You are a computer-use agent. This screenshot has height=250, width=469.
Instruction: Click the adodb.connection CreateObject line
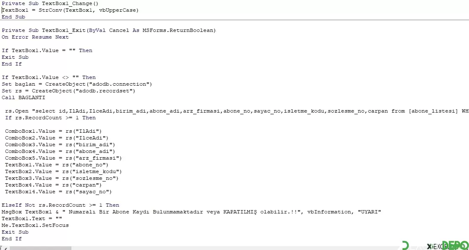tap(77, 84)
